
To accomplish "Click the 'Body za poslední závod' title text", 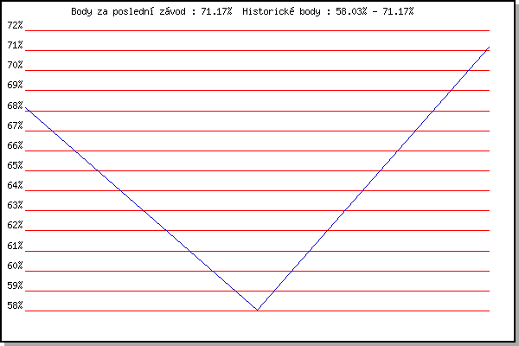I will click(128, 11).
